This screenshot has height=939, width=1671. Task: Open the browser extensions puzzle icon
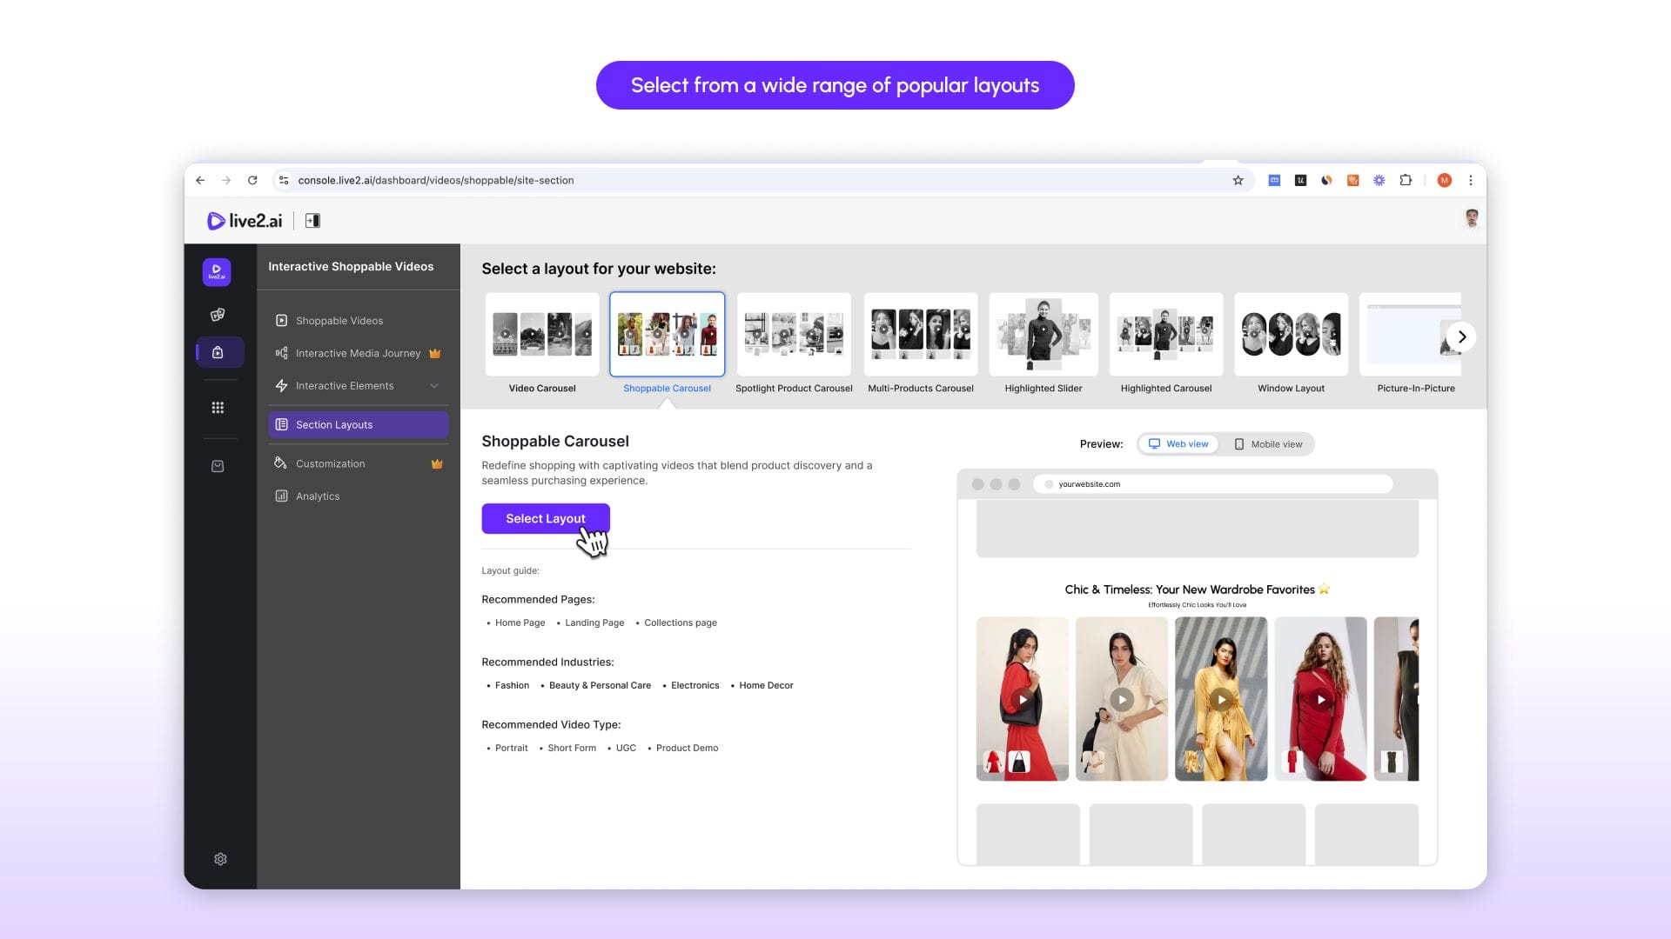click(1406, 180)
